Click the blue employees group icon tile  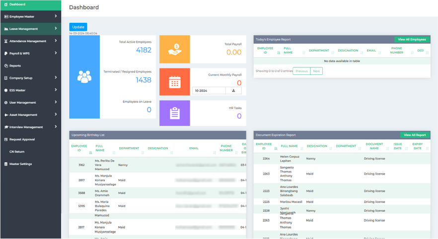click(84, 77)
